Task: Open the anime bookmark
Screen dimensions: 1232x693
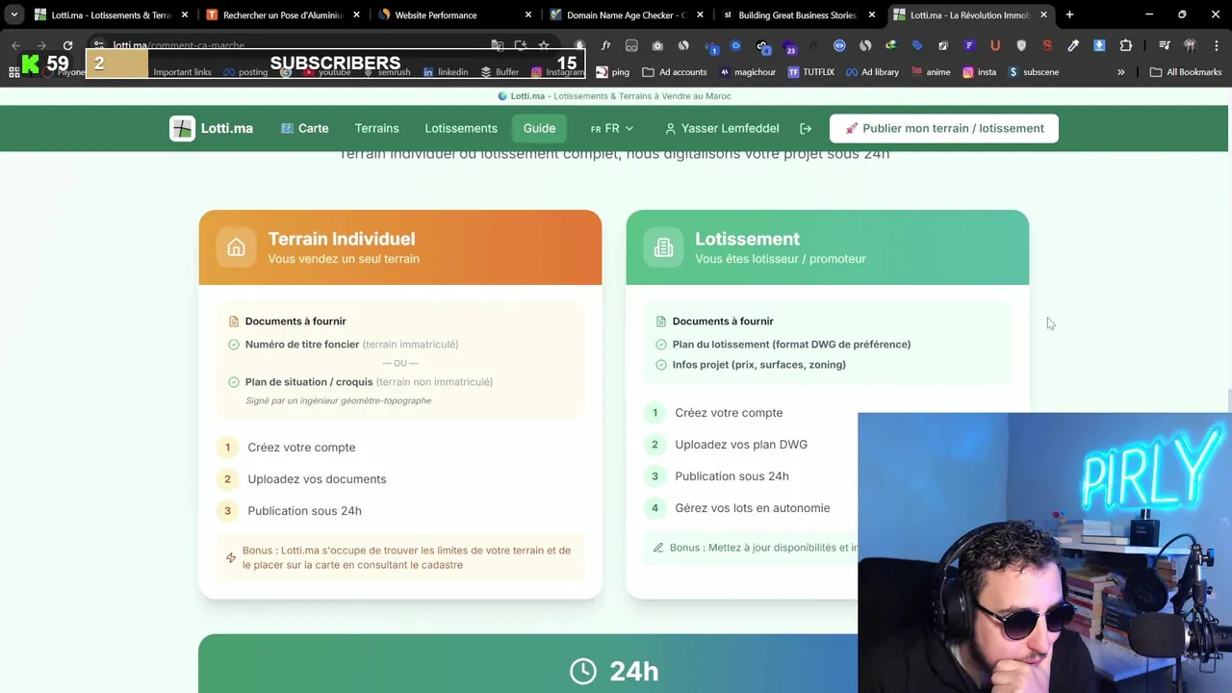Action: tap(929, 72)
